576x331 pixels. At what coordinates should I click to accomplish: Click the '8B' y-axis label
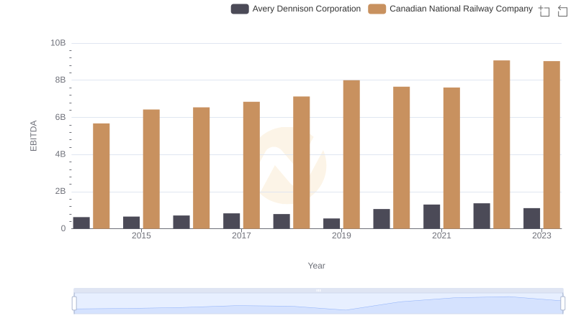coord(60,80)
